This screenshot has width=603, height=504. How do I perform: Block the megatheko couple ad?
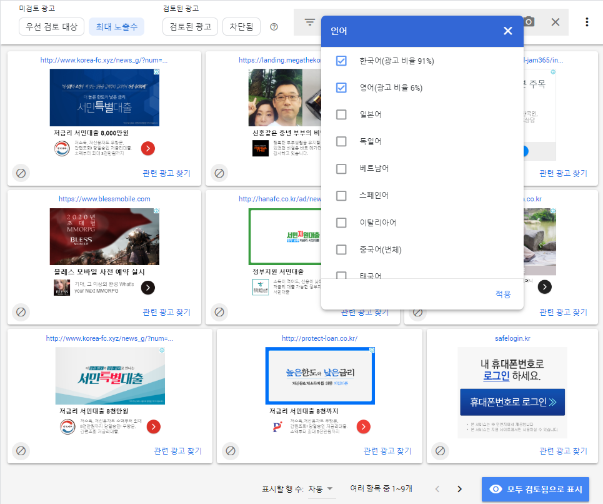(219, 173)
